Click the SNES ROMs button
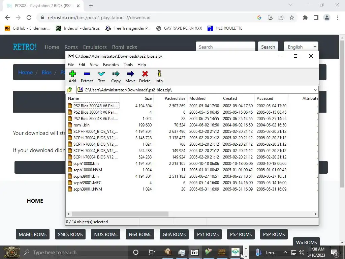Viewport: 345px width, 259px height. click(x=70, y=234)
